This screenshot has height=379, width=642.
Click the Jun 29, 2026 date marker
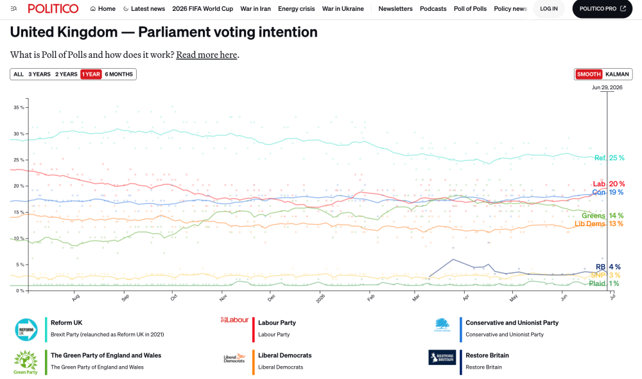click(607, 87)
